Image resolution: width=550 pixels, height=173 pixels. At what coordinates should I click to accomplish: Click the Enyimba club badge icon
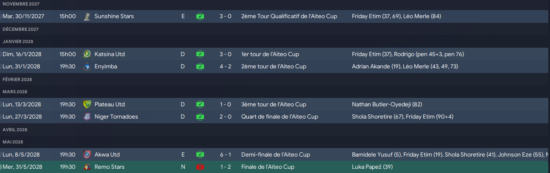pyautogui.click(x=87, y=67)
